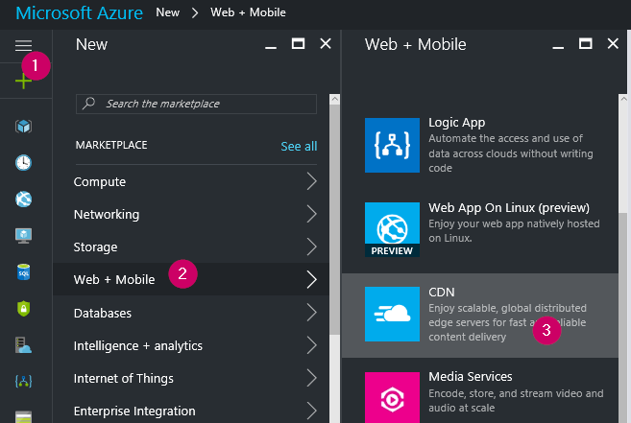
Task: Open the SQL databases sidebar icon
Action: [23, 271]
